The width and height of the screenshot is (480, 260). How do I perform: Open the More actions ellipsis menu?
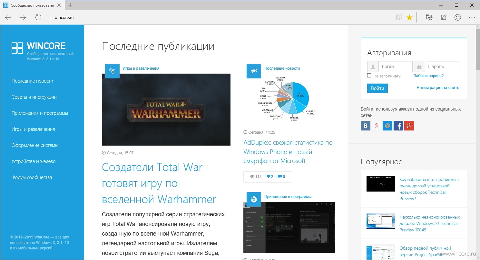tap(472, 18)
